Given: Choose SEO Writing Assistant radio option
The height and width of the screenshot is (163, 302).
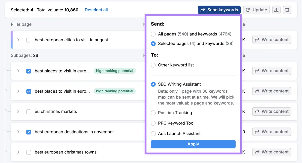Looking at the screenshot, I should [153, 84].
